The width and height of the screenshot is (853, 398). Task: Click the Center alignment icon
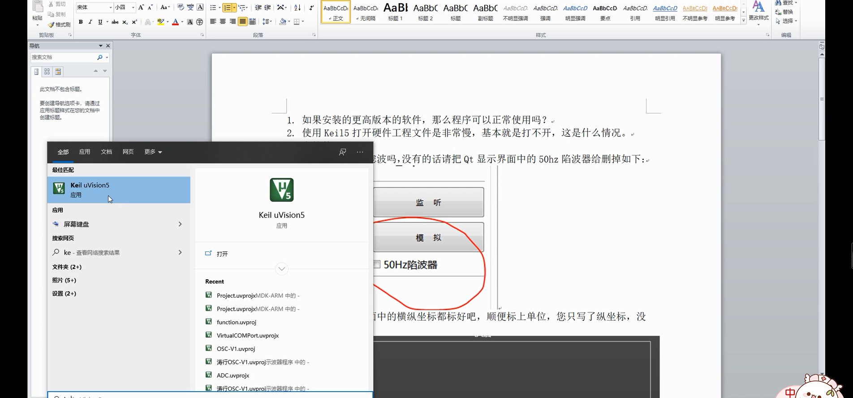pos(223,22)
